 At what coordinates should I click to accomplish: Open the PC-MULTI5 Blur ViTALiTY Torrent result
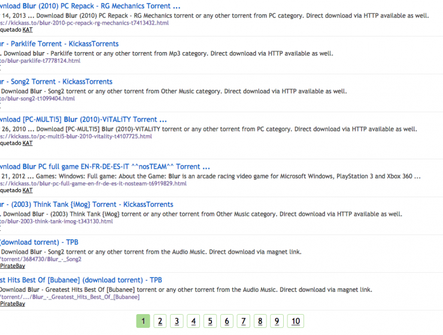(84, 119)
